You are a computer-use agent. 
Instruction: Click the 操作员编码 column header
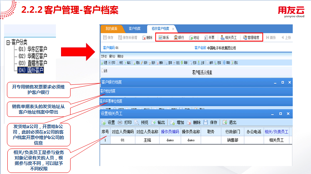coord(170,132)
